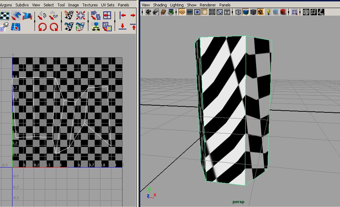Open the Polygons menu in UV editor
The height and width of the screenshot is (207, 340).
(x=6, y=5)
